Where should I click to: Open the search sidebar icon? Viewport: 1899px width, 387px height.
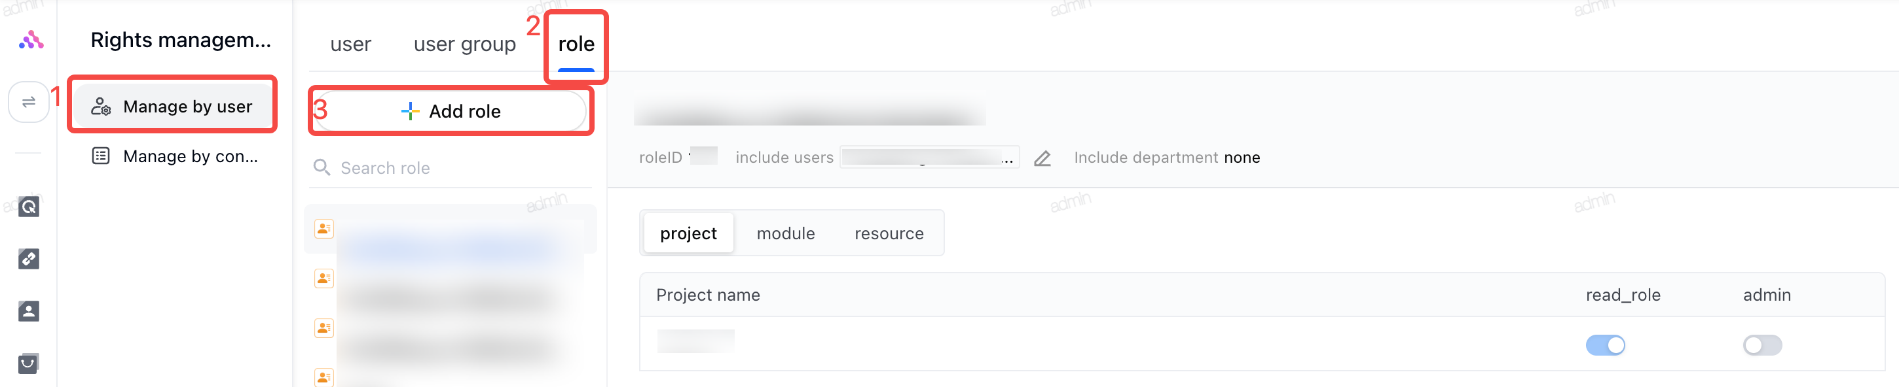point(29,207)
